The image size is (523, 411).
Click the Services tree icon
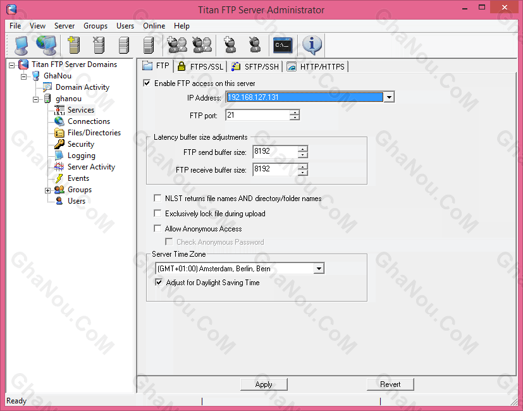pyautogui.click(x=59, y=110)
